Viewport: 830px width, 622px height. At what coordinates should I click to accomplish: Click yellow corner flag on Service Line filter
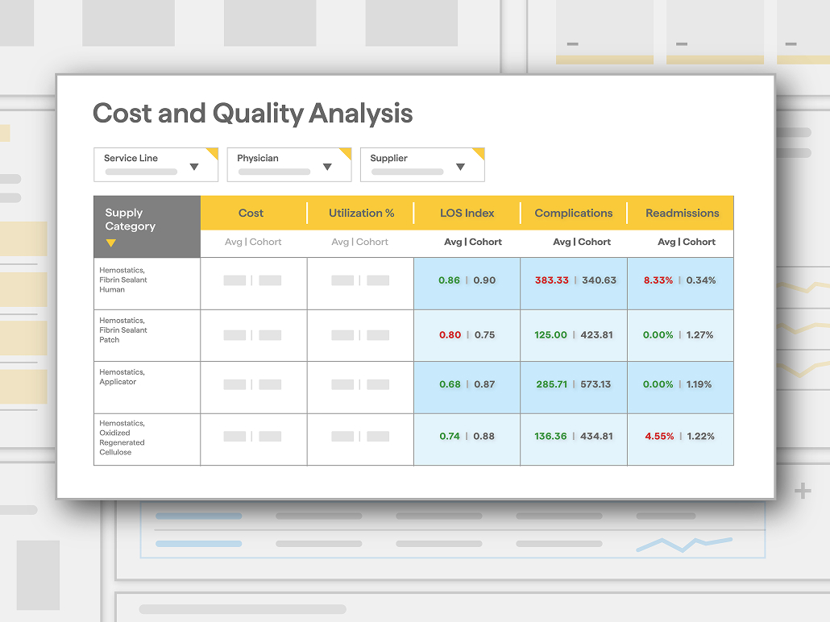[x=213, y=152]
